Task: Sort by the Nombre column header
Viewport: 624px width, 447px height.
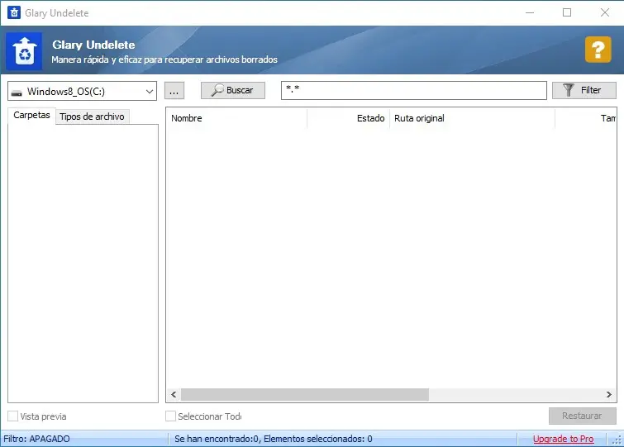Action: [236, 118]
